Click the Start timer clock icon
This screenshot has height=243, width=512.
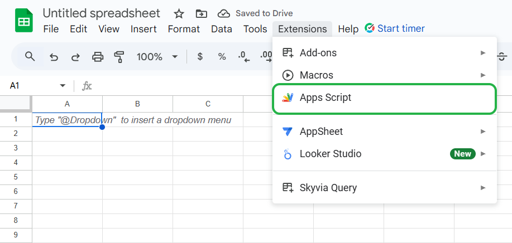click(369, 28)
